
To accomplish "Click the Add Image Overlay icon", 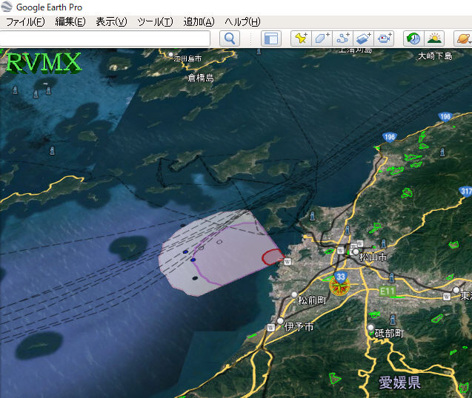I will (x=363, y=38).
